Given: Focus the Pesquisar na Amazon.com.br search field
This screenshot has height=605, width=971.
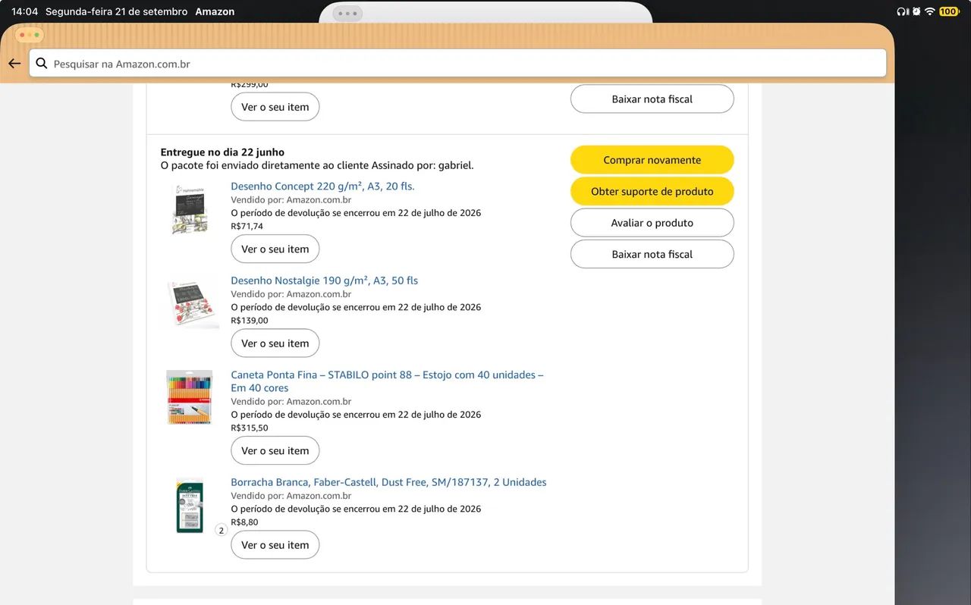Looking at the screenshot, I should tap(457, 64).
